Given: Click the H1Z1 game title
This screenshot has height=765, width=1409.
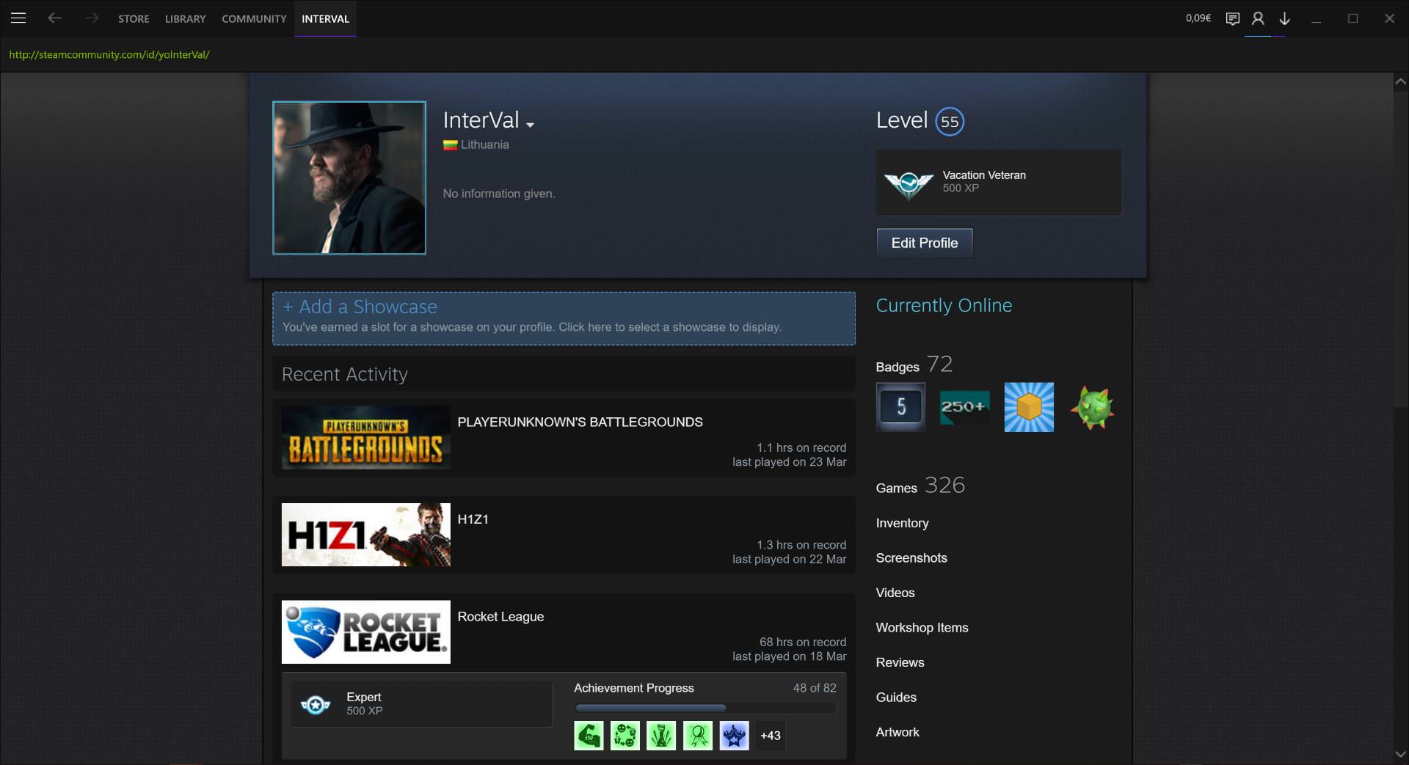Looking at the screenshot, I should [473, 519].
